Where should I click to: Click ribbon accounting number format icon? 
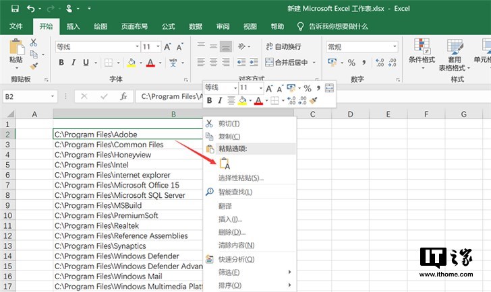[333, 63]
